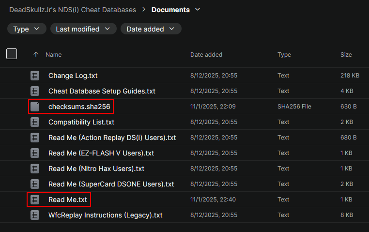The image size is (369, 232).
Task: Click the Read Me (Nitro Hax Users).txt icon
Action: 35,169
